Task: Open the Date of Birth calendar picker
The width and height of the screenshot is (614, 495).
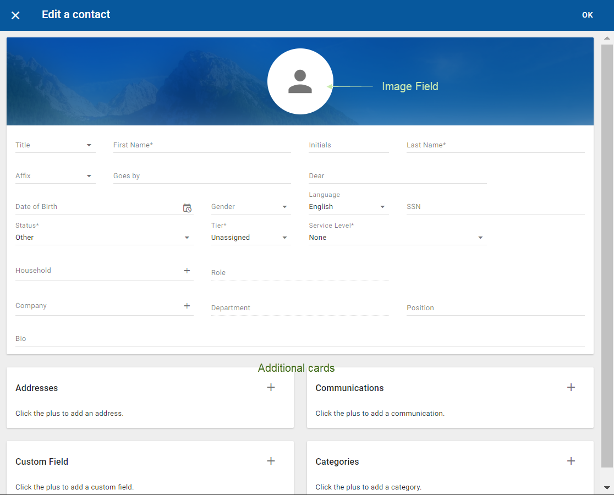Action: pyautogui.click(x=187, y=208)
